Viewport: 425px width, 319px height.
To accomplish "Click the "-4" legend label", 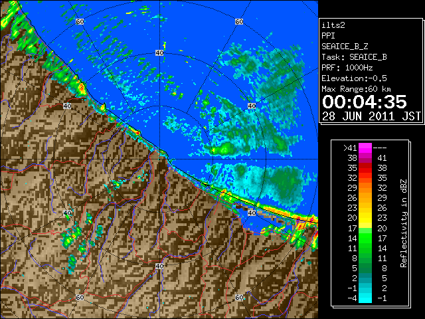I will 353,298.
